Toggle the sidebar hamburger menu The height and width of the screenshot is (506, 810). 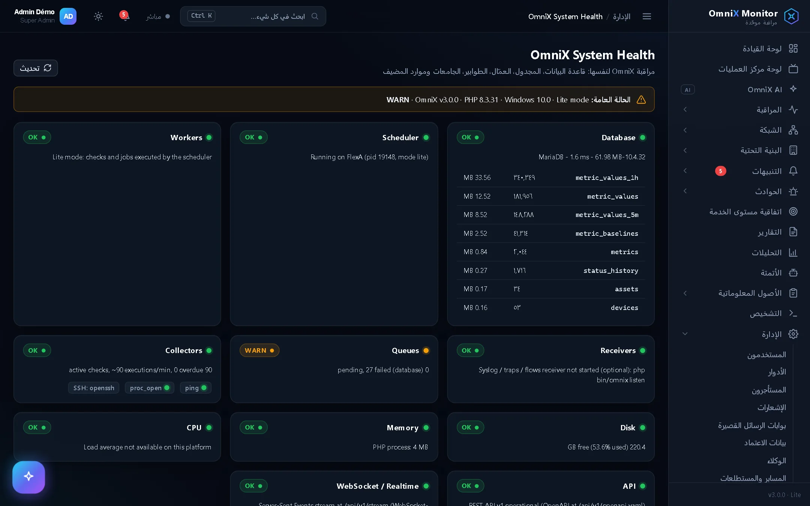[x=647, y=16]
